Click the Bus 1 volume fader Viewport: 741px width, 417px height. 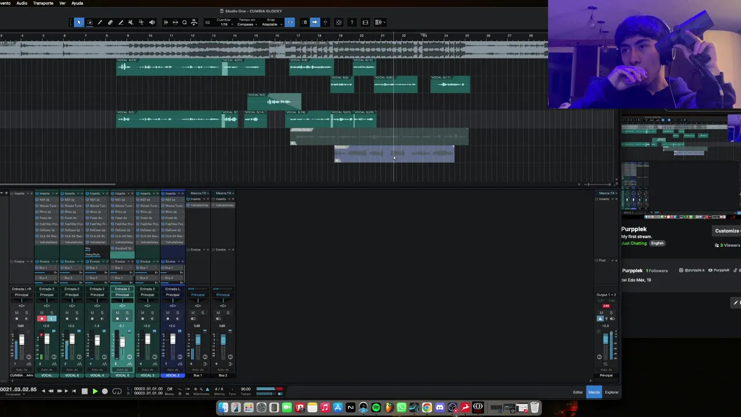point(197,340)
